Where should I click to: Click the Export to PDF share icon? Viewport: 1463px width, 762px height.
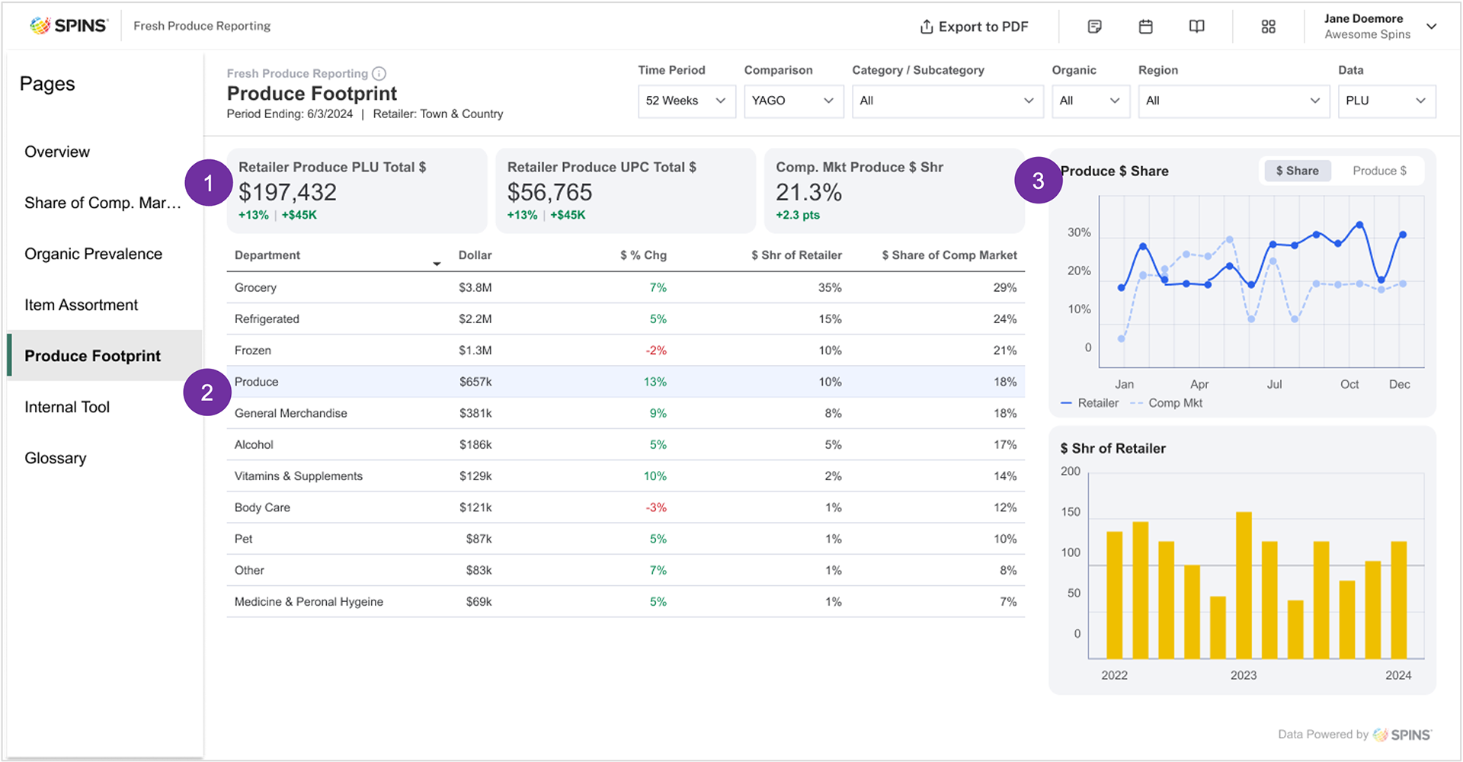click(927, 27)
